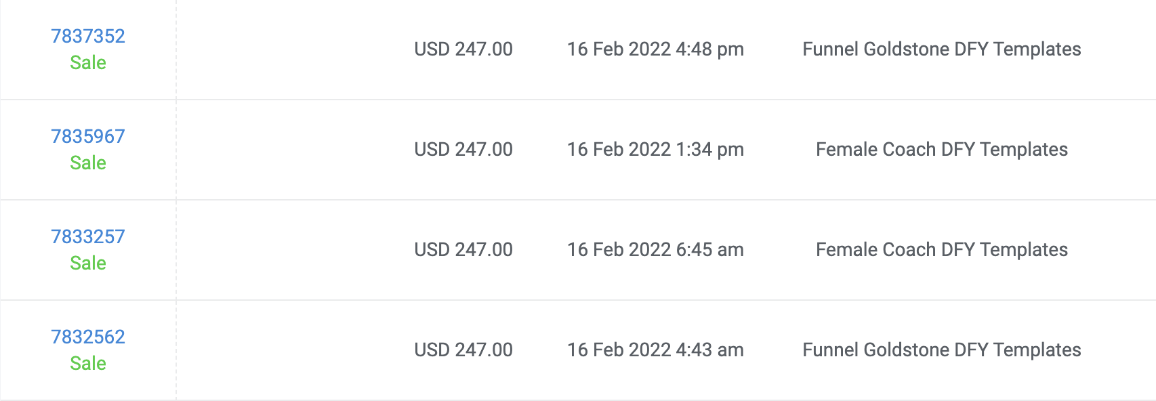Click the 16 Feb 2022 1:34 pm date
The width and height of the screenshot is (1156, 401).
tap(655, 150)
